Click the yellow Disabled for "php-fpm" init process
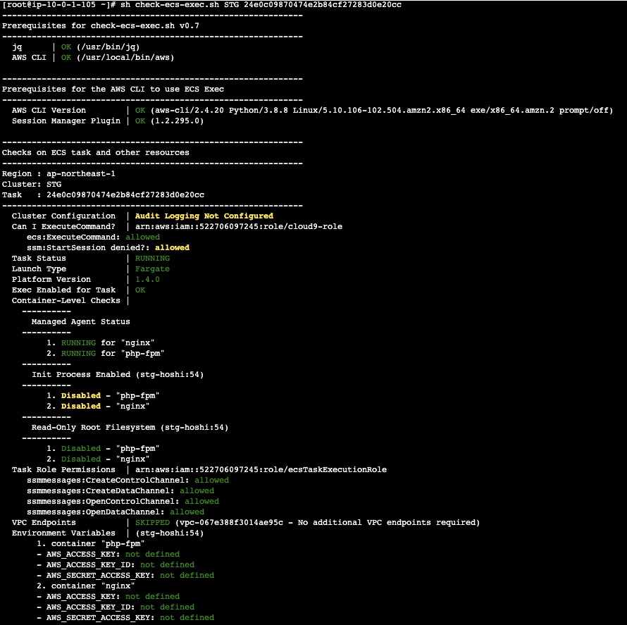Screen dimensions: 627x625 point(81,395)
